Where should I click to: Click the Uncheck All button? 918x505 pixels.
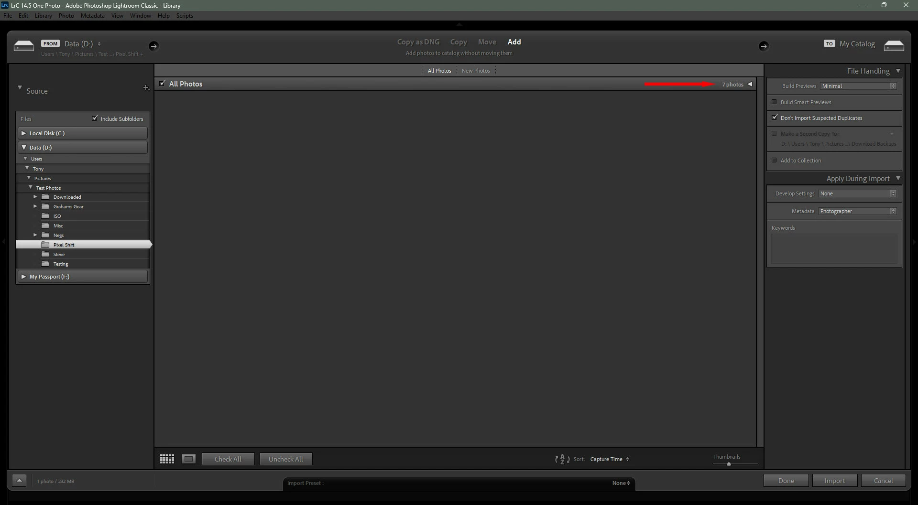coord(286,459)
